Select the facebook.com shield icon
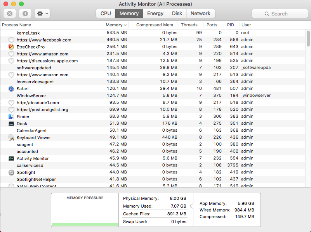 tap(11, 40)
